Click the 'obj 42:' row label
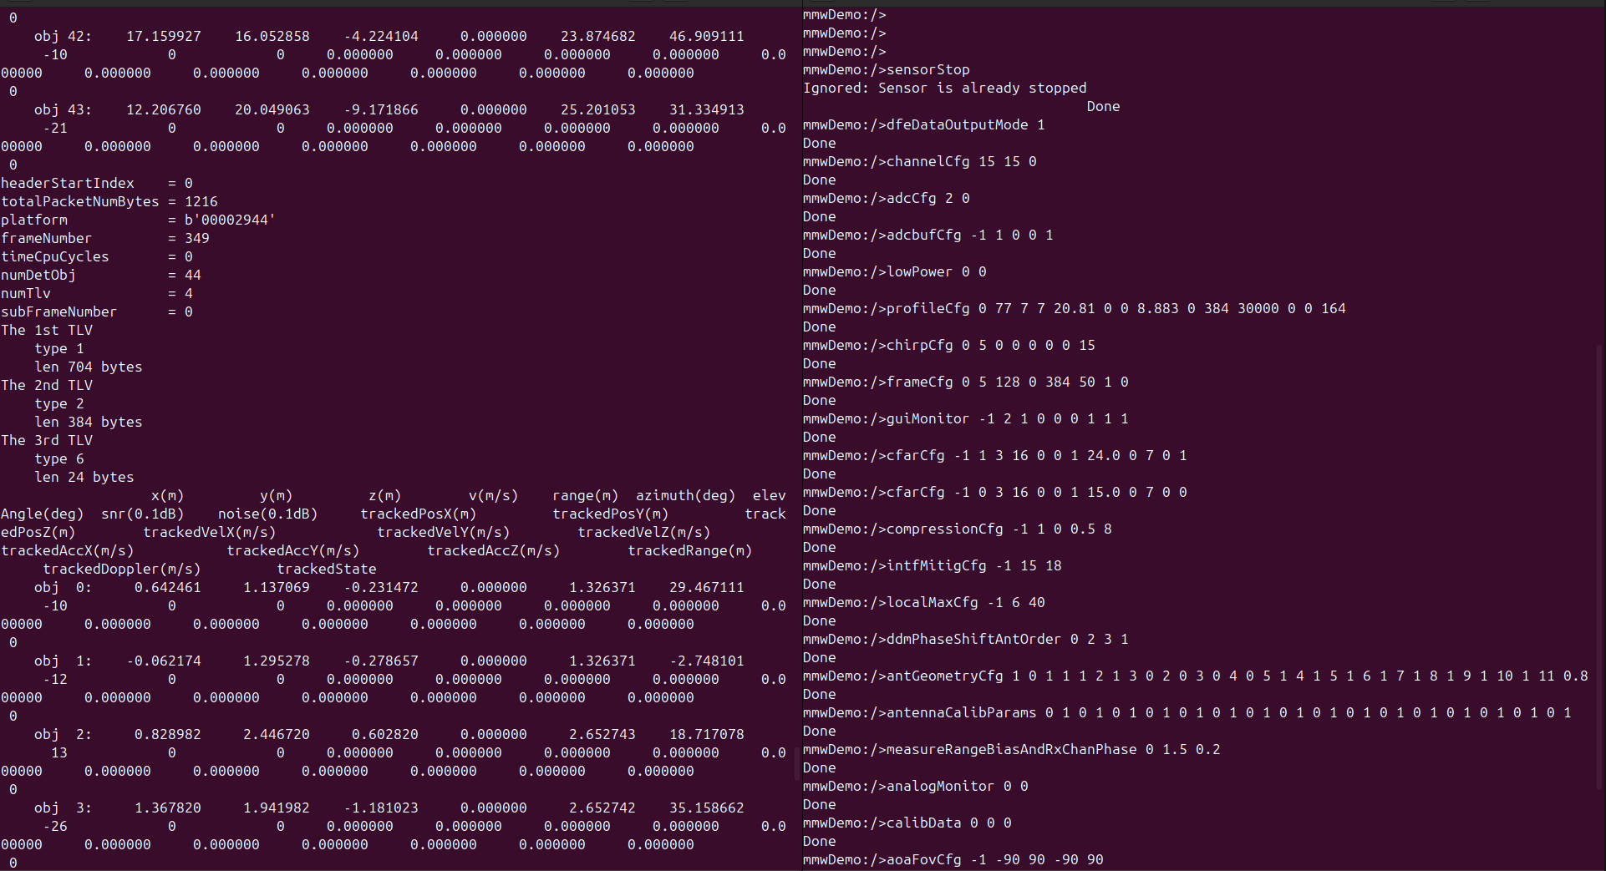Viewport: 1606px width, 871px height. point(64,37)
